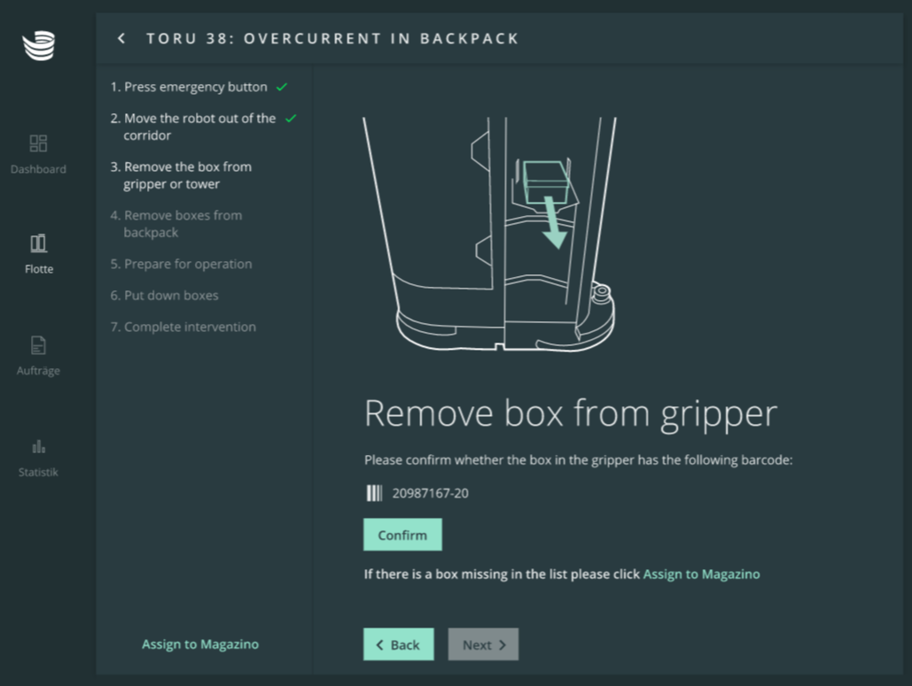912x686 pixels.
Task: Click the Back button
Action: point(398,644)
